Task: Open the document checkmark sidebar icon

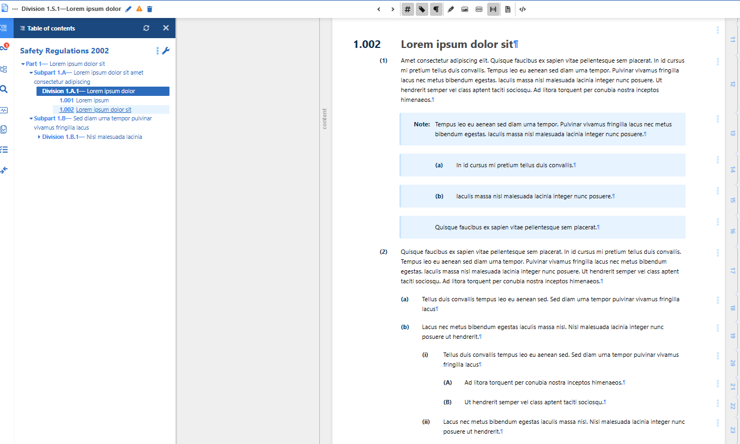Action: click(x=4, y=130)
